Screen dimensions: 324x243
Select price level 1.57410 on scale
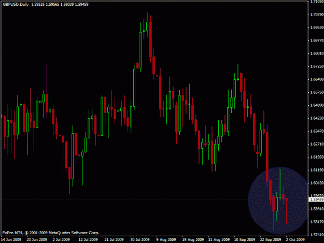tap(317, 235)
